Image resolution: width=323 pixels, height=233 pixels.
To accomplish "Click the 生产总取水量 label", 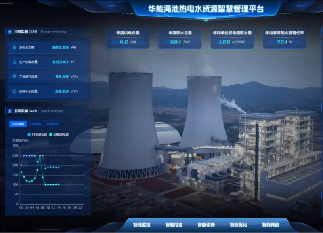I will (28, 62).
